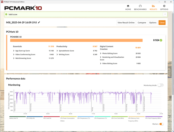Edit the result name with the pencil icon
Image resolution: width=174 pixels, height=132 pixels.
coord(39,22)
